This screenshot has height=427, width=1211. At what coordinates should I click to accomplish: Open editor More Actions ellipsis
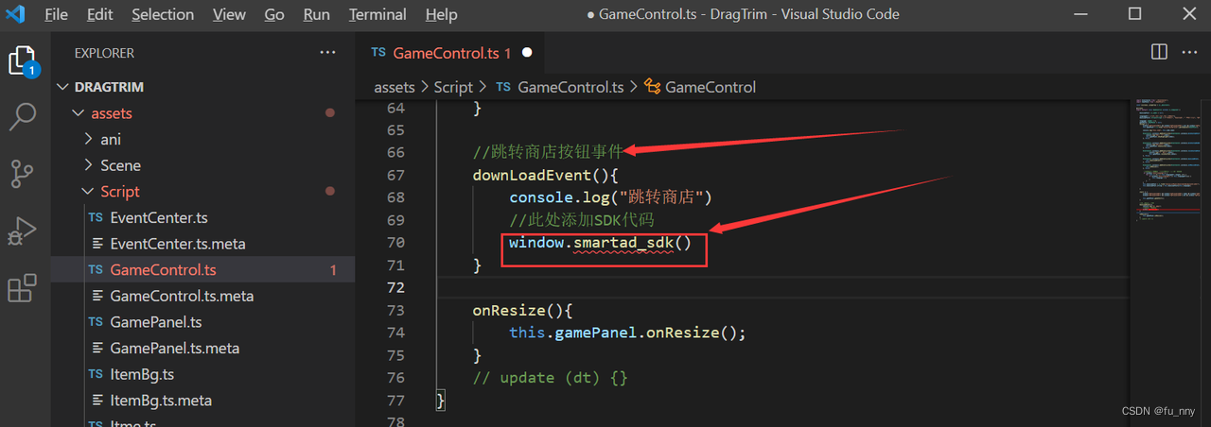pyautogui.click(x=1189, y=53)
